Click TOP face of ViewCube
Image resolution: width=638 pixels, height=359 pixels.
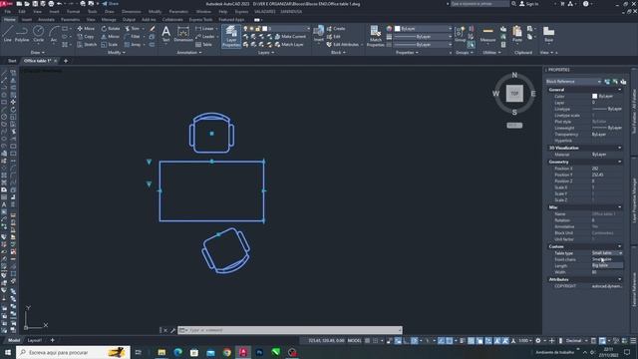(514, 93)
